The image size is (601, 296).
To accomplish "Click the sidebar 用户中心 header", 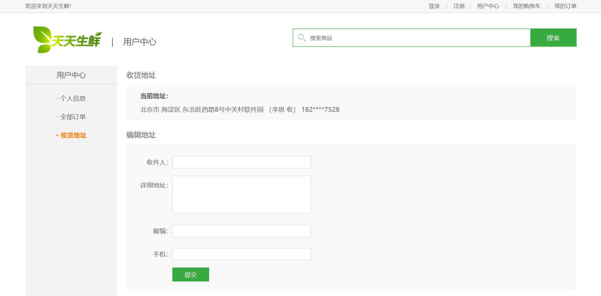I will tap(71, 75).
